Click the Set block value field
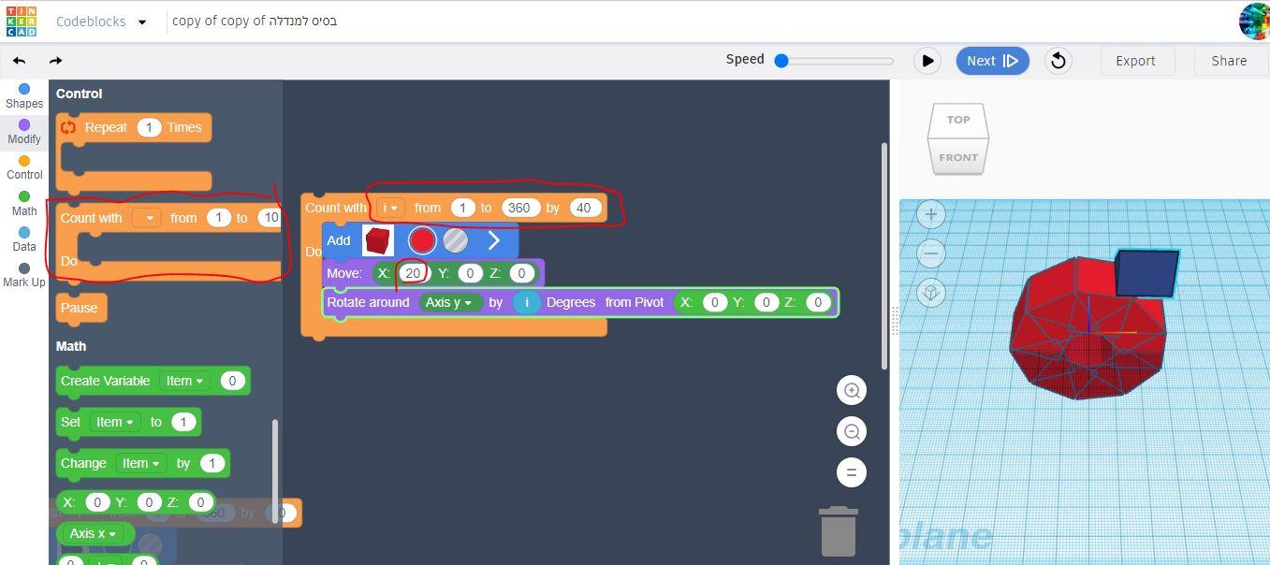This screenshot has height=565, width=1270. (x=183, y=422)
